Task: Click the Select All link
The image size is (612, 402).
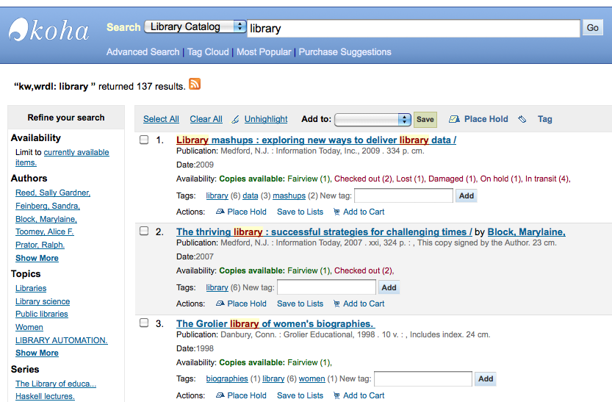Action: (x=161, y=119)
